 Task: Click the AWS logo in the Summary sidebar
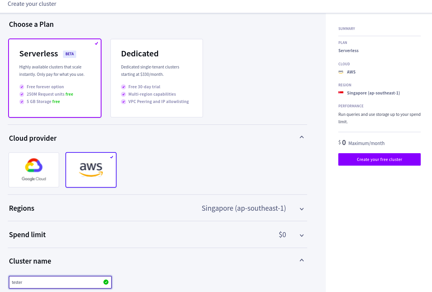tap(341, 72)
